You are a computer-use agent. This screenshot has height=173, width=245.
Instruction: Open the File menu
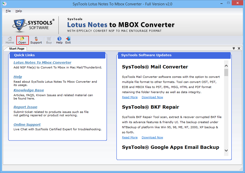pyautogui.click(x=8, y=11)
